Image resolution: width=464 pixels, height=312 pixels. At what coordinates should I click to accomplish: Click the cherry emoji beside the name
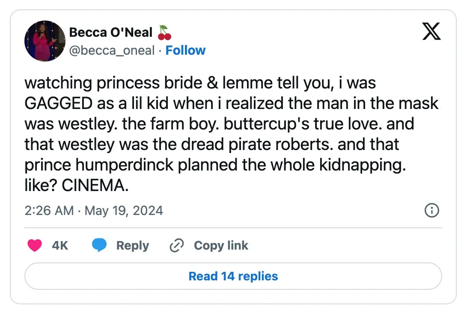pyautogui.click(x=164, y=32)
